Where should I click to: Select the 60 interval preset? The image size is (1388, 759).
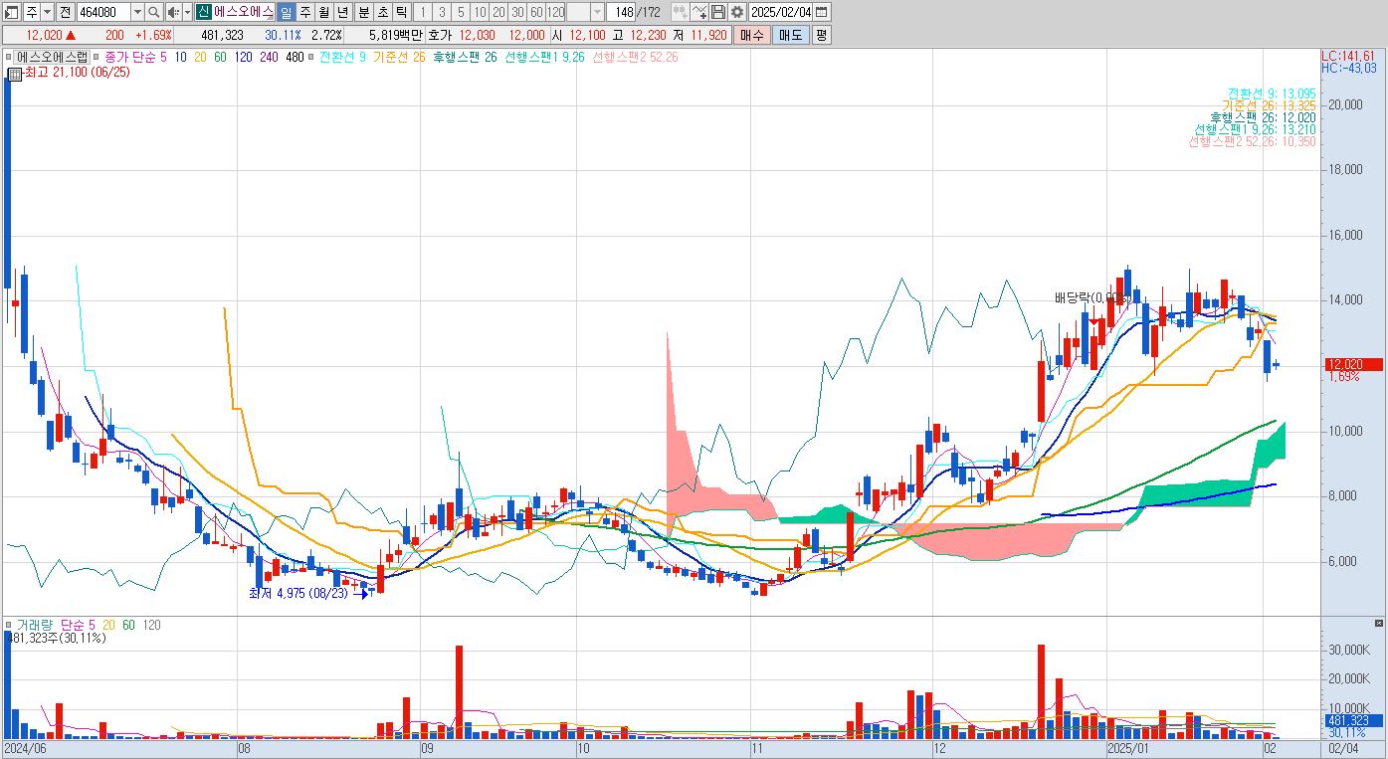[536, 12]
